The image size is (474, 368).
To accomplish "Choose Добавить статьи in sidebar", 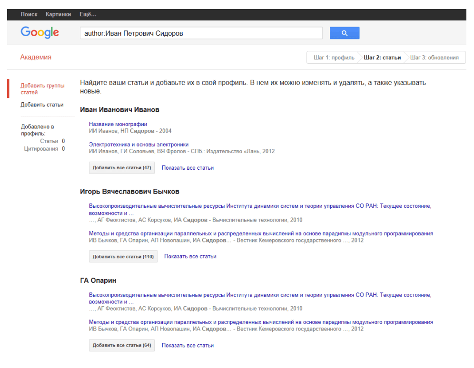I will tap(42, 105).
